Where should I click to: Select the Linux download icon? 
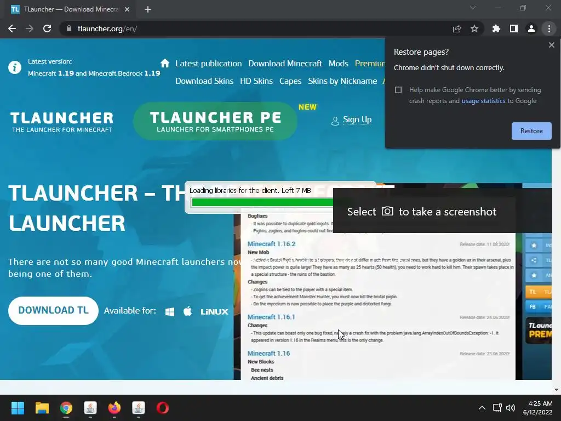click(214, 312)
